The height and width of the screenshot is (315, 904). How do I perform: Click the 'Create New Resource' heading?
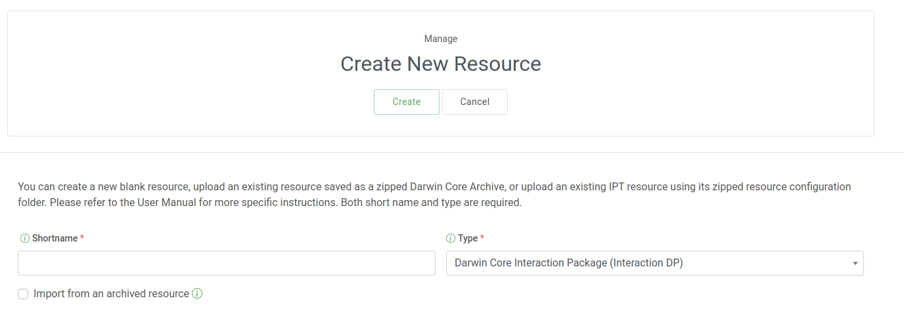[x=440, y=64]
